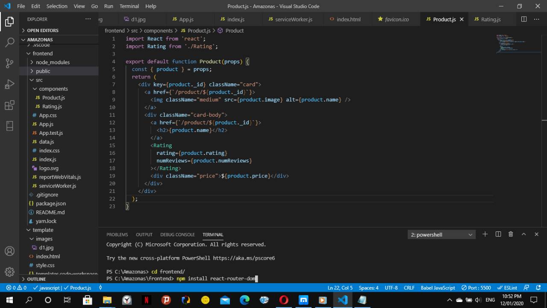Switch to the Rating.js editor tab
Image resolution: width=547 pixels, height=308 pixels.
[490, 19]
